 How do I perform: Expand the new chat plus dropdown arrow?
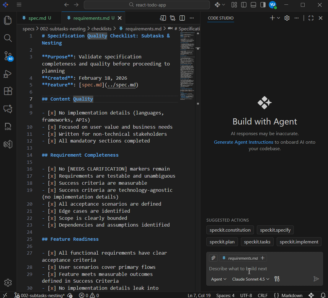coord(278,18)
